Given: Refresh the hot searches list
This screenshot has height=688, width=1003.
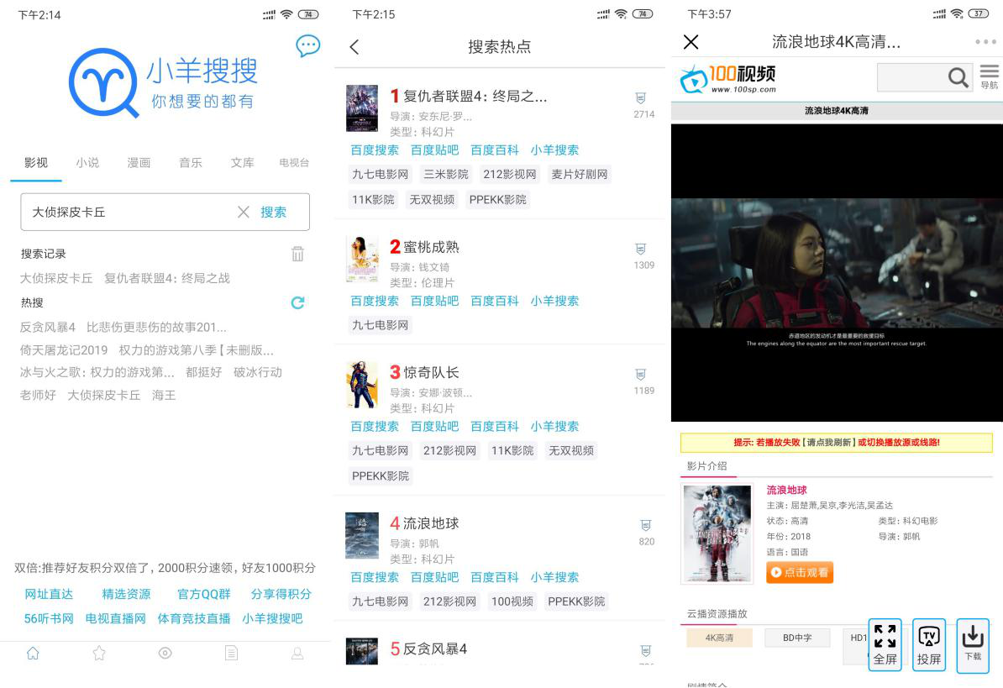Looking at the screenshot, I should (297, 302).
